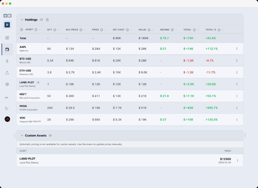Open TOTAL: % column dropdown arrow

(223, 30)
